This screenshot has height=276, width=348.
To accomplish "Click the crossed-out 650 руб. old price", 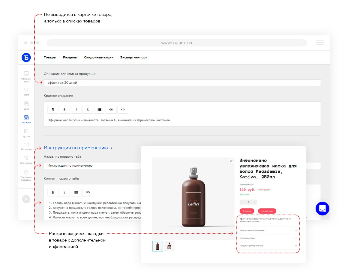I will [264, 190].
